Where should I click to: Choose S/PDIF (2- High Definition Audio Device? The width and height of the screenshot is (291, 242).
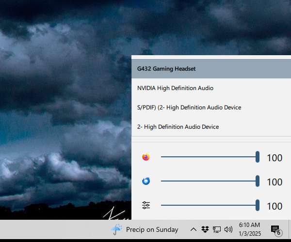pyautogui.click(x=211, y=107)
